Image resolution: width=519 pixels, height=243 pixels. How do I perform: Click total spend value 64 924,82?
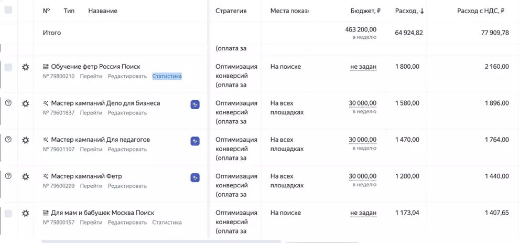pos(409,33)
